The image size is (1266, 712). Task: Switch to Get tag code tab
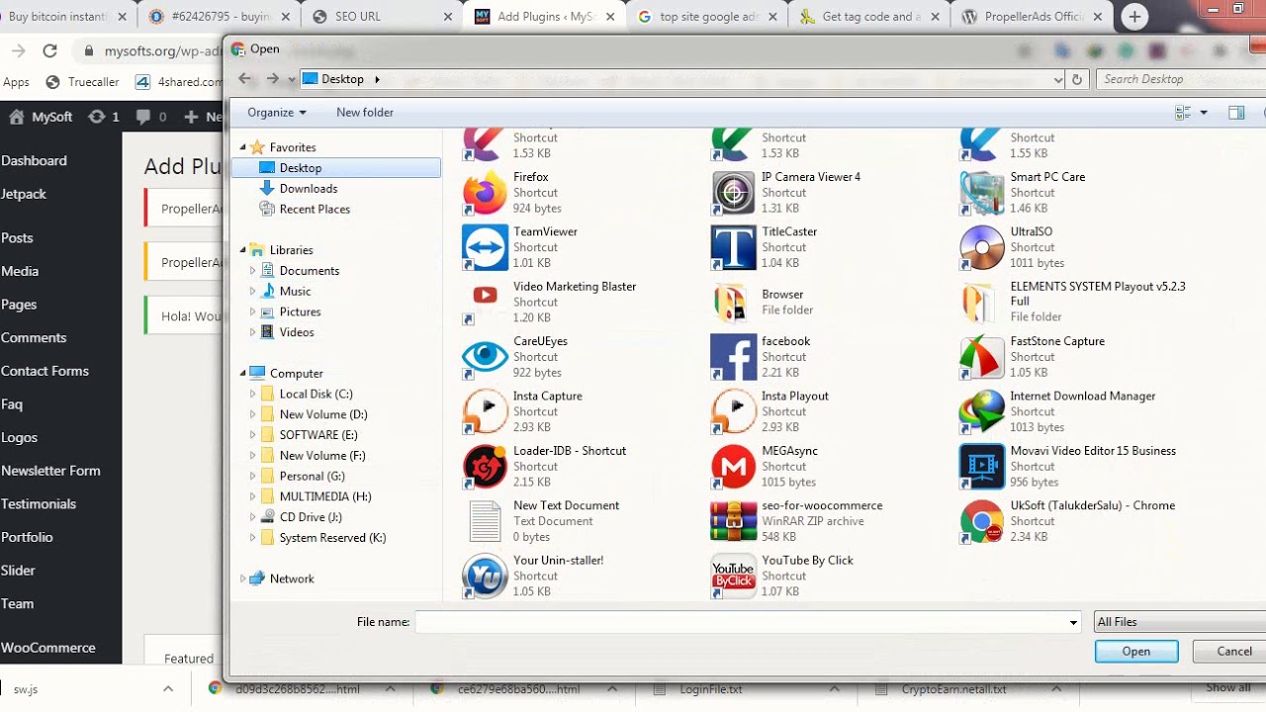coord(869,17)
